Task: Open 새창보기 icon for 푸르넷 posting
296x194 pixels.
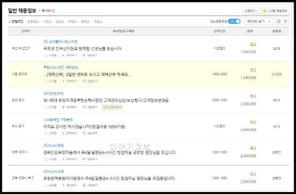Action: (84, 55)
